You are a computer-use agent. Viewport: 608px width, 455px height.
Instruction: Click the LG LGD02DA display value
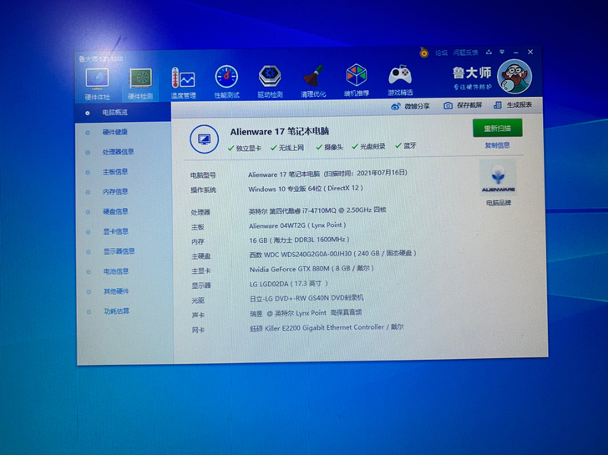click(x=289, y=284)
